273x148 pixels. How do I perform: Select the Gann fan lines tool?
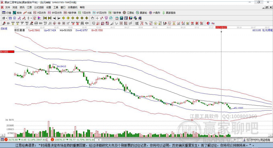pos(98,24)
